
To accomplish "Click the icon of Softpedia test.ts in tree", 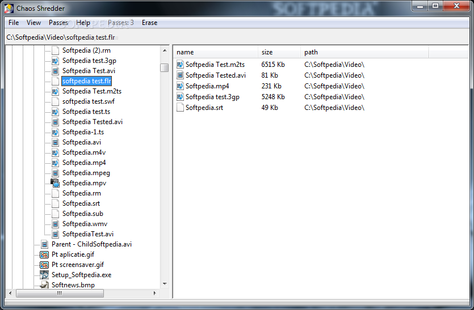I will tap(55, 112).
